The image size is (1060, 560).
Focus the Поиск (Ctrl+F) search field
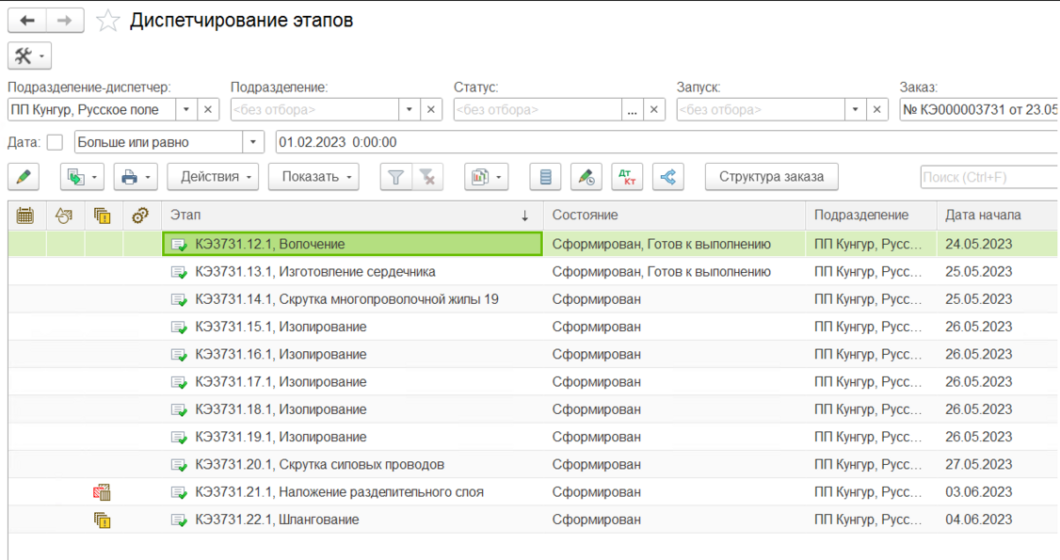(989, 177)
